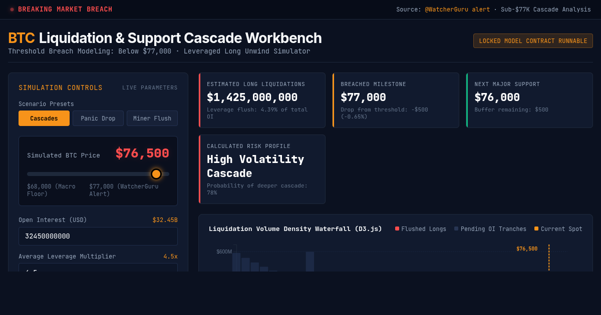The width and height of the screenshot is (601, 315).
Task: Select the Panic Drop preset
Action: 98,118
